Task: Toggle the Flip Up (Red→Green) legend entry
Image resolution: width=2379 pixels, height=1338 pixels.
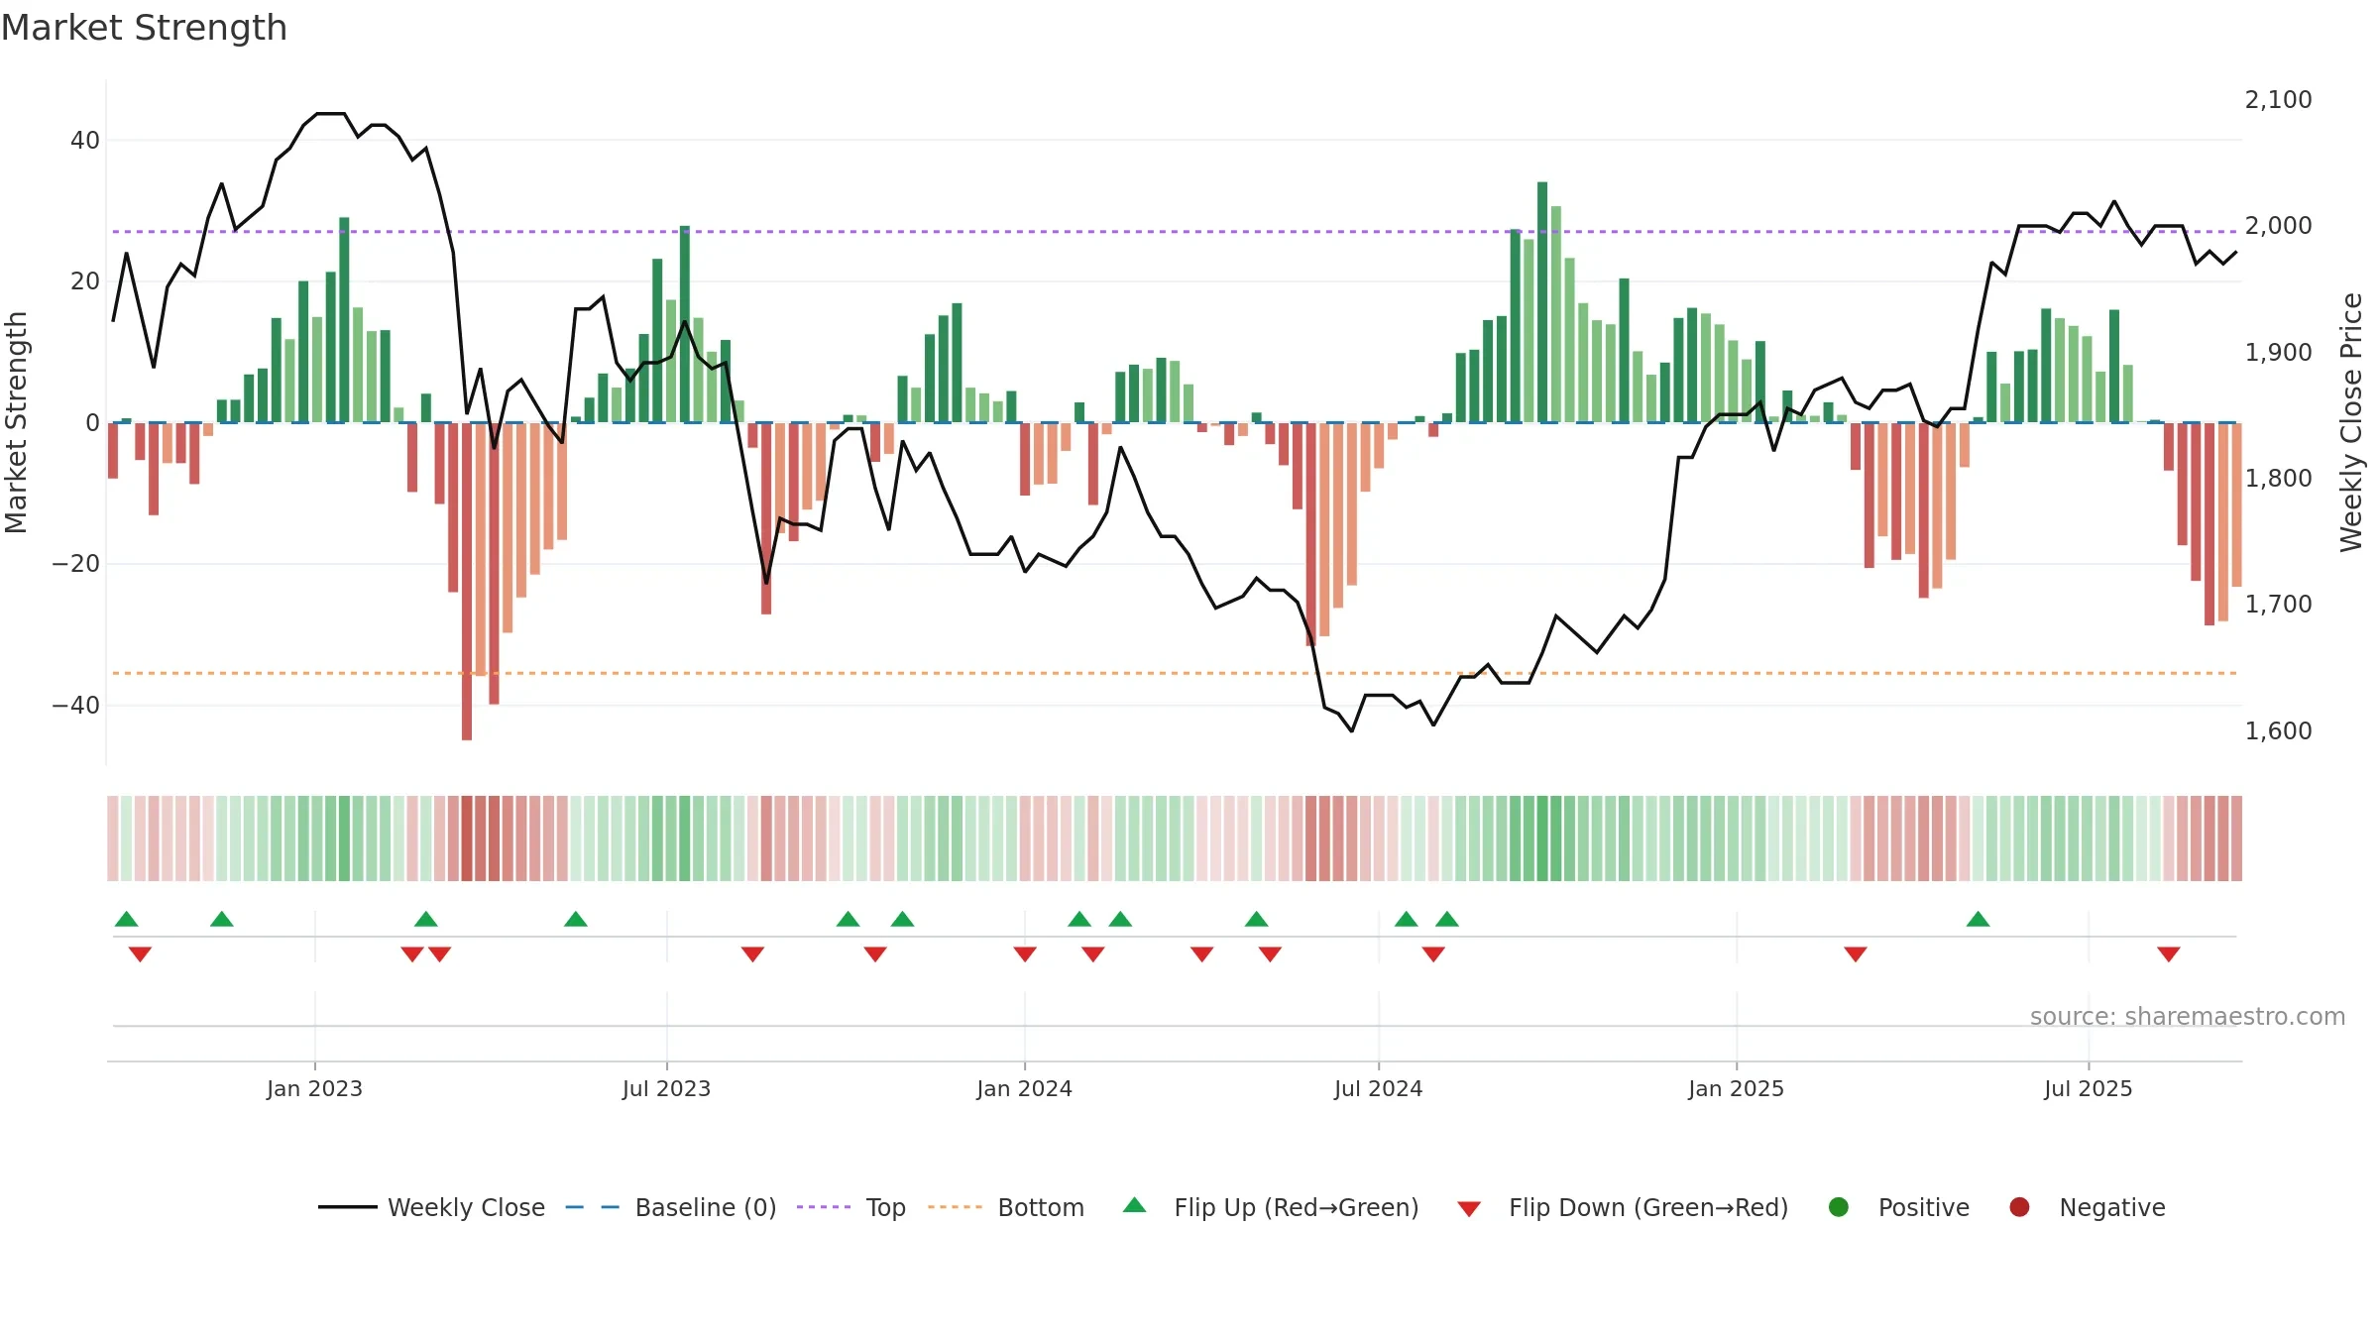Action: point(1271,1207)
